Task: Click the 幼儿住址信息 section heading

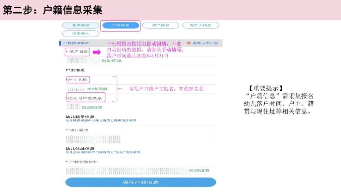Action: tap(80, 148)
